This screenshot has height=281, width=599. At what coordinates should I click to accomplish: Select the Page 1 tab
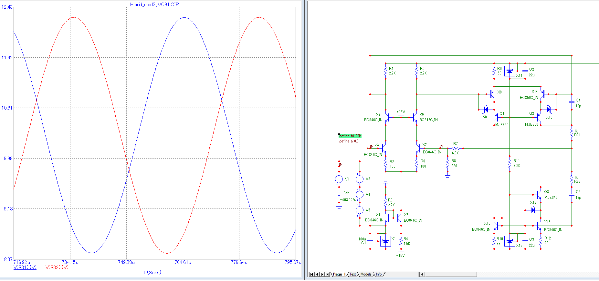339,274
